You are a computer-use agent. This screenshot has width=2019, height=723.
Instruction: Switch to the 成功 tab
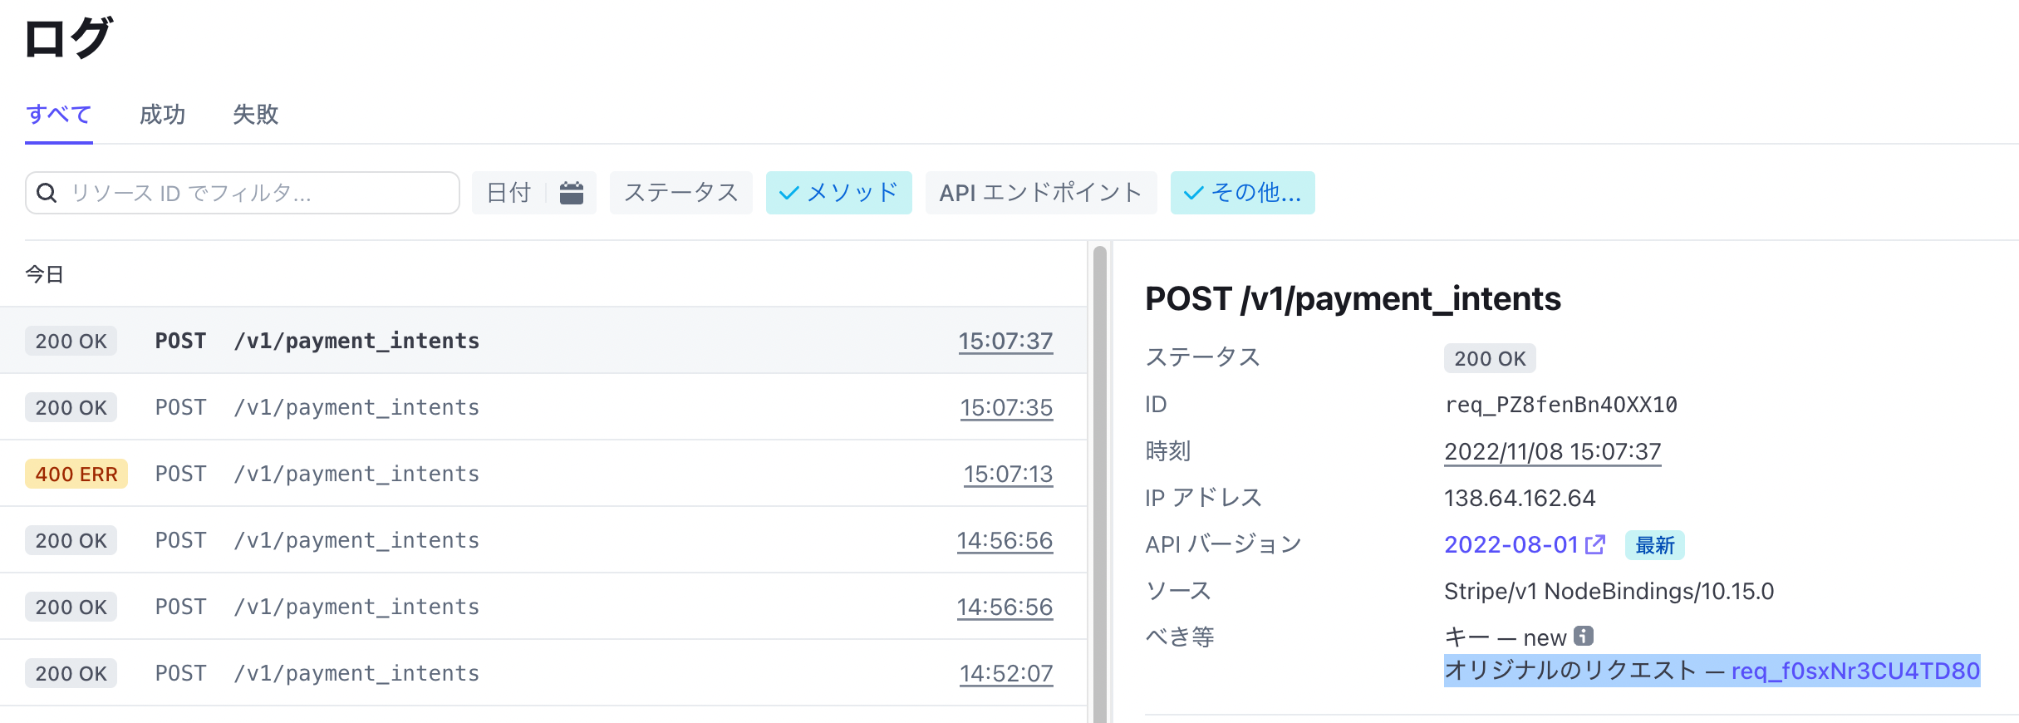(x=162, y=115)
